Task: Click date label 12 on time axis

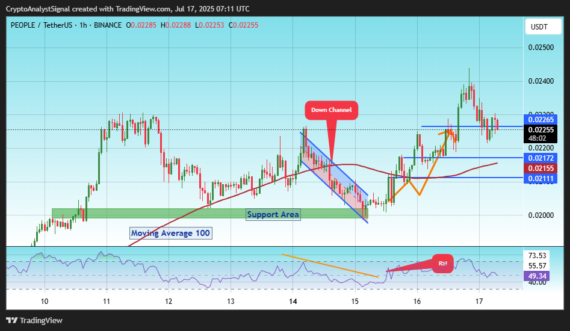Action: coord(169,301)
